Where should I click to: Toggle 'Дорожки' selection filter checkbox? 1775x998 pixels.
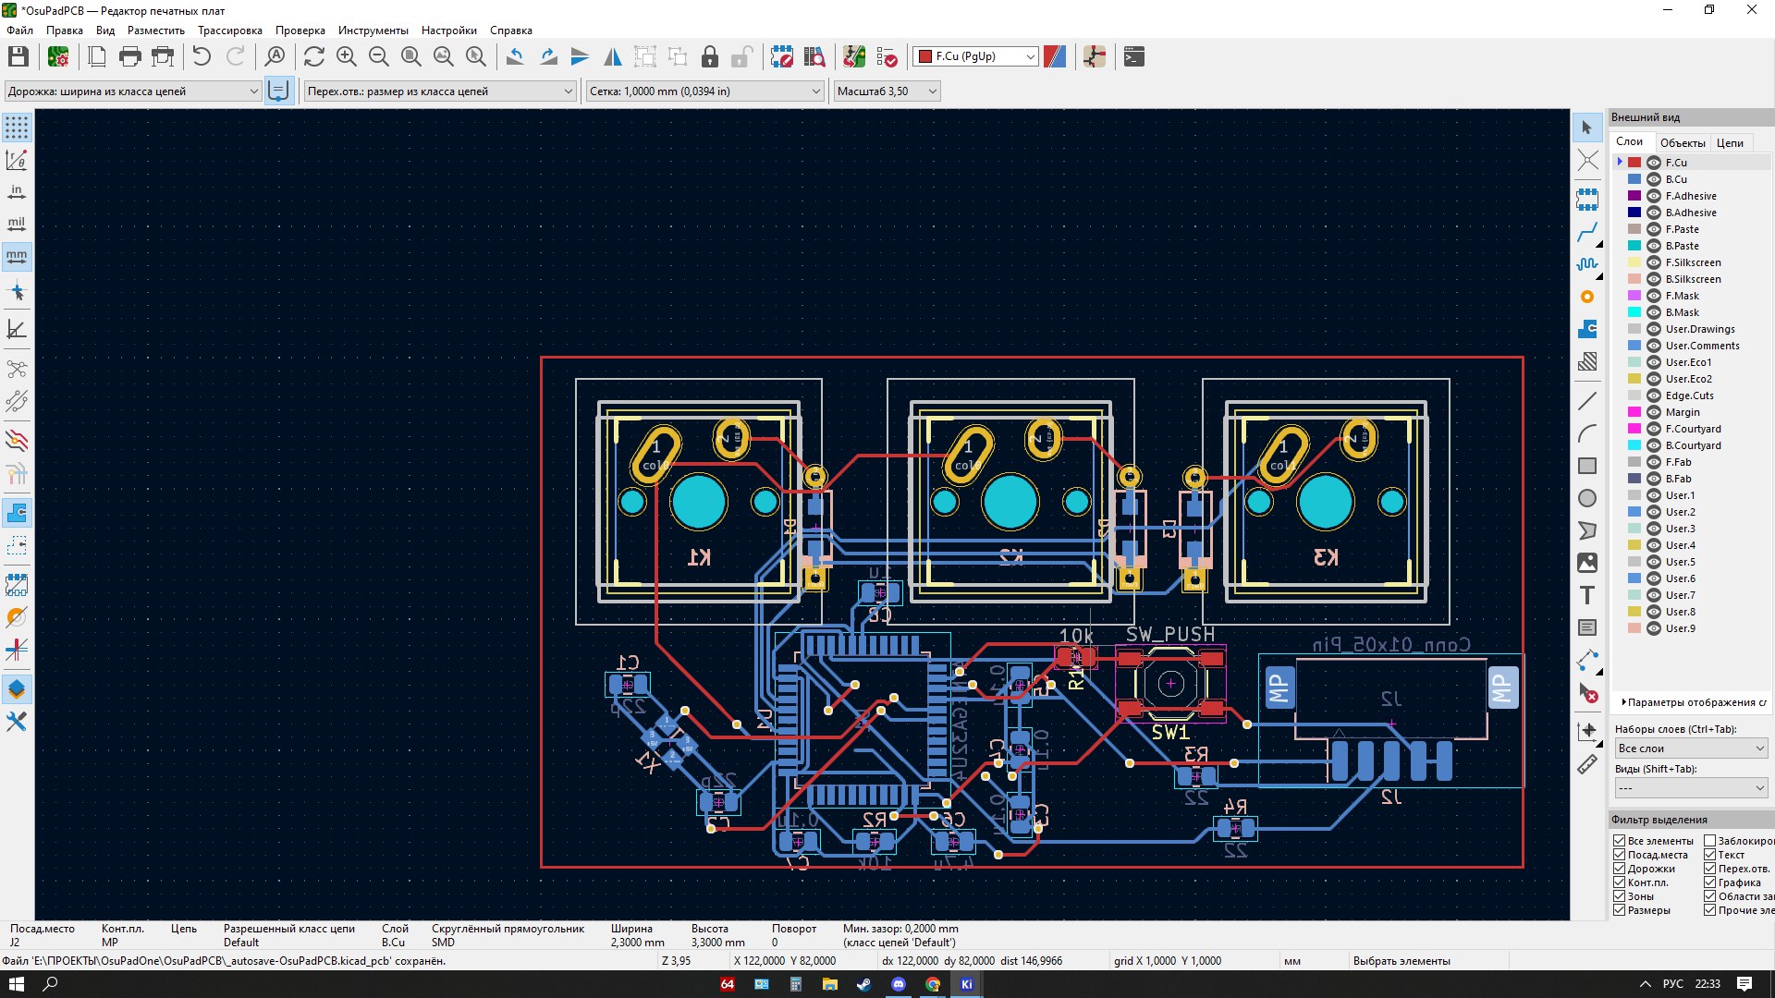coord(1620,869)
